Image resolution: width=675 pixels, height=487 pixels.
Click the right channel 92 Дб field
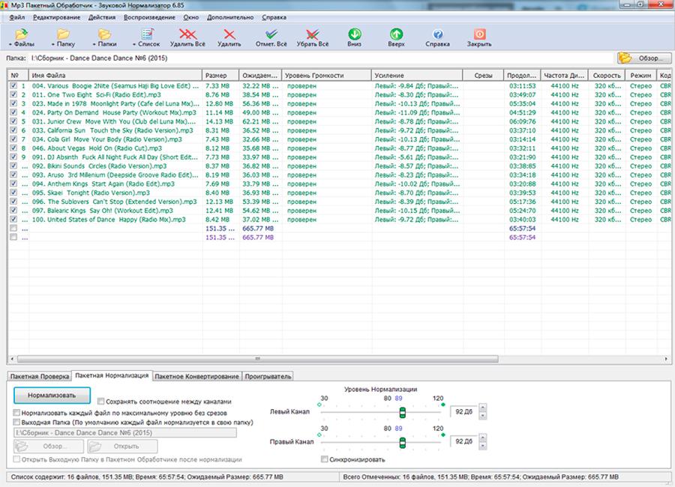coord(463,441)
